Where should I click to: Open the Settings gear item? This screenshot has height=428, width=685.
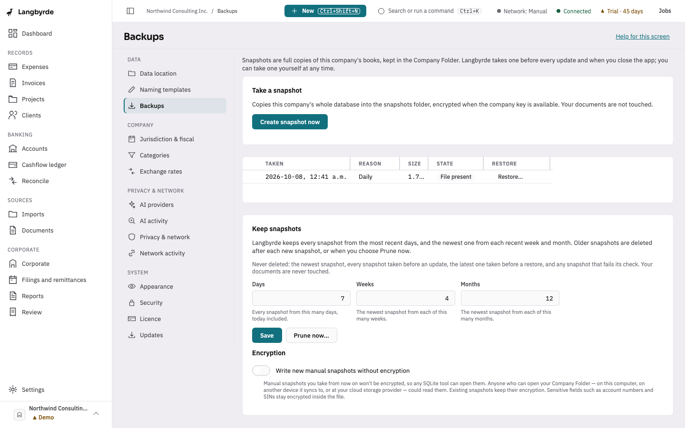56,389
